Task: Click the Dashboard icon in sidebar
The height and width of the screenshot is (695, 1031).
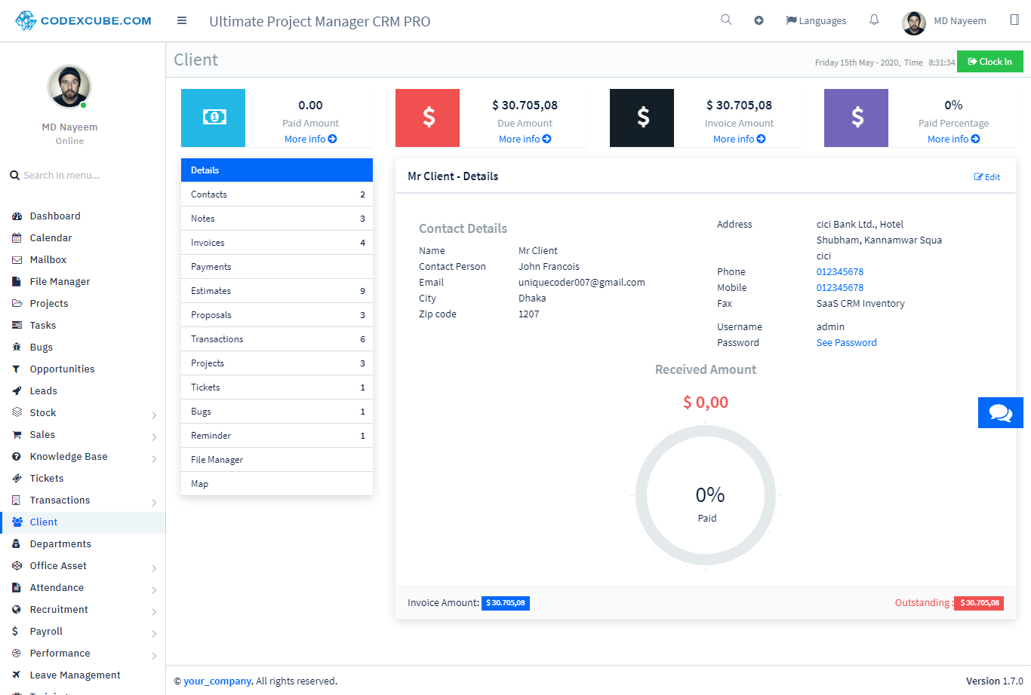Action: (17, 216)
